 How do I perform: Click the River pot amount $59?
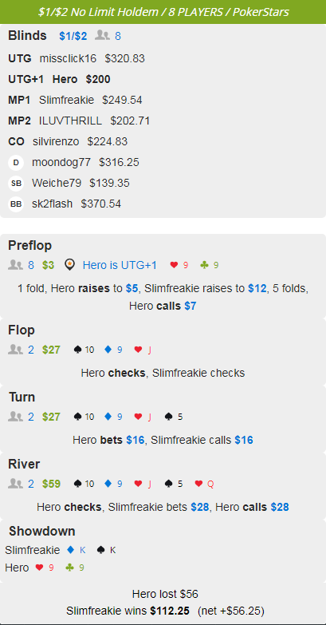pyautogui.click(x=51, y=484)
